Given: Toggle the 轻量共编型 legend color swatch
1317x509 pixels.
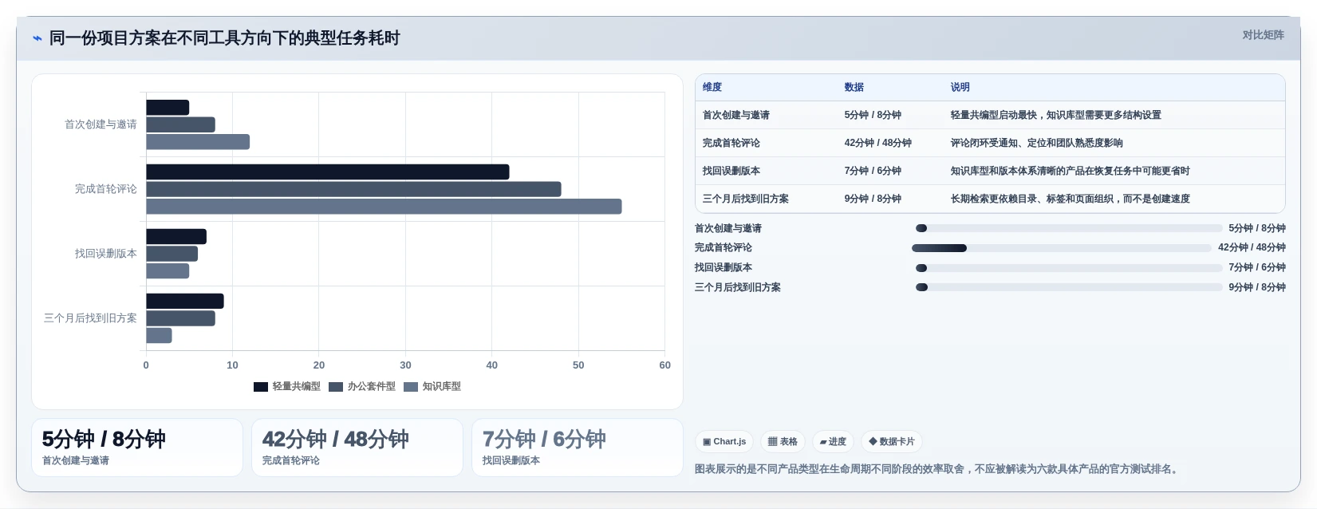Looking at the screenshot, I should (260, 387).
